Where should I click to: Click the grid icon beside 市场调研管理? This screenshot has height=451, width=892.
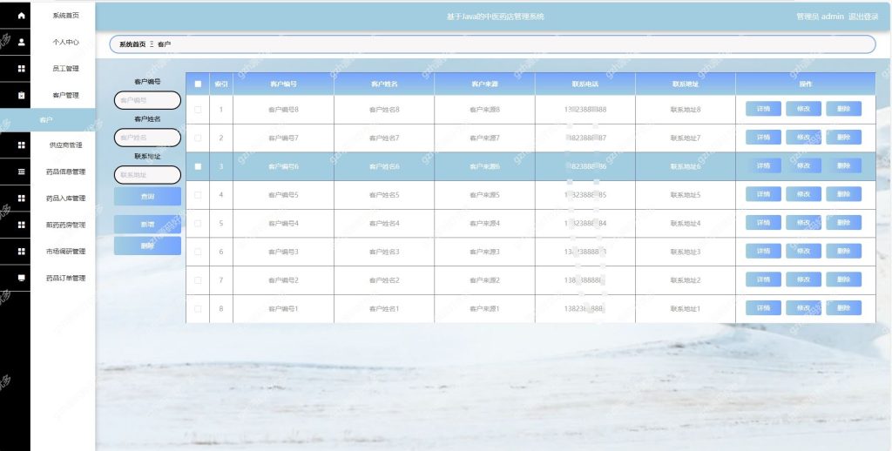pyautogui.click(x=21, y=252)
